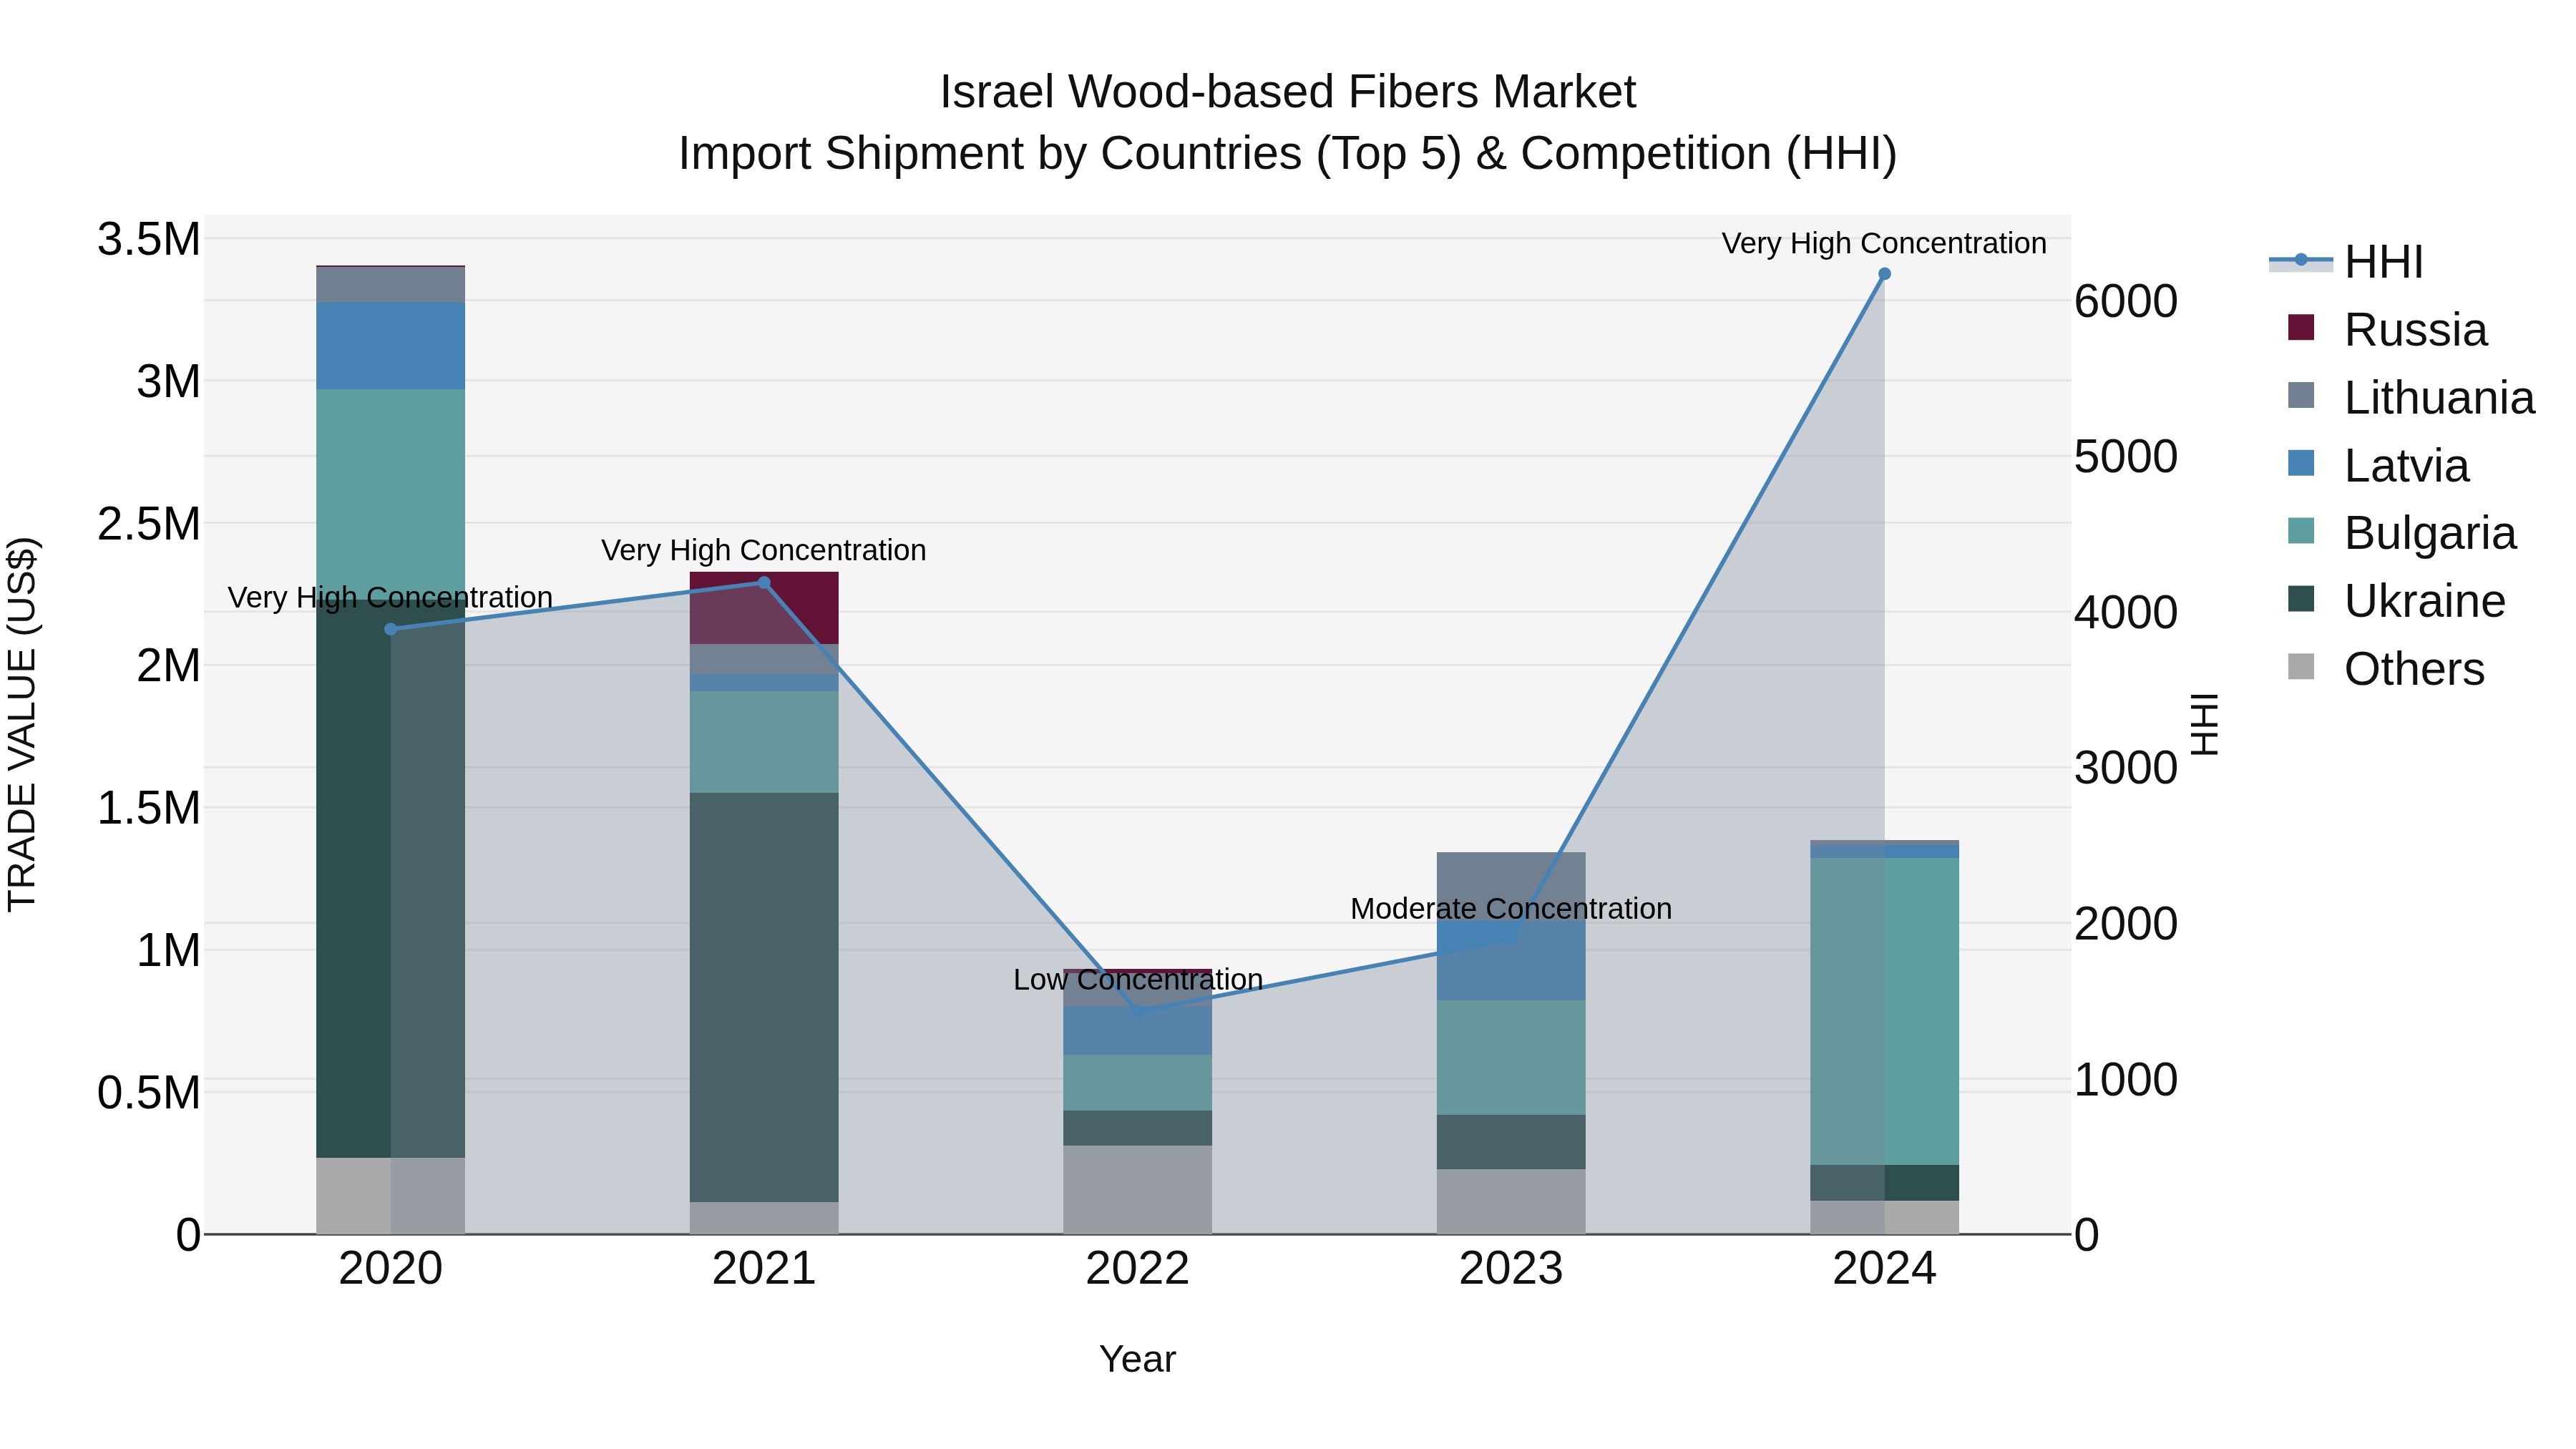Click the '2M' left axis tick label

pyautogui.click(x=168, y=666)
